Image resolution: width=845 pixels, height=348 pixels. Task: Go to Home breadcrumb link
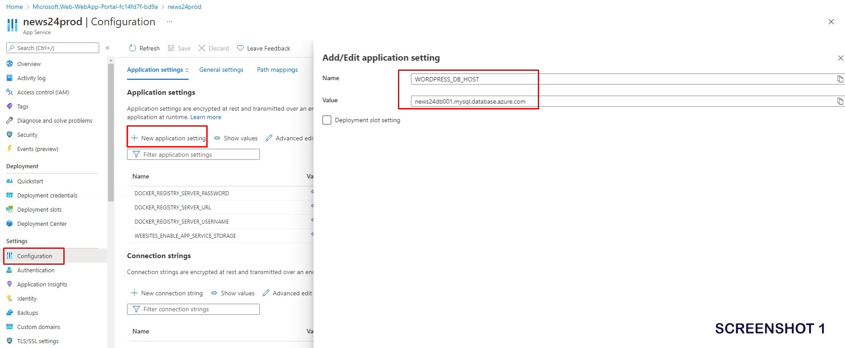pos(15,7)
